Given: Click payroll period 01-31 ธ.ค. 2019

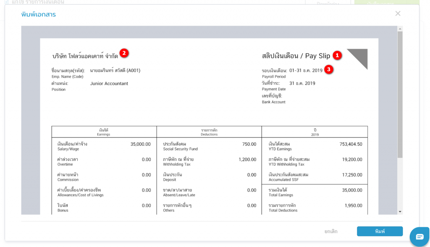Looking at the screenshot, I should (x=306, y=71).
